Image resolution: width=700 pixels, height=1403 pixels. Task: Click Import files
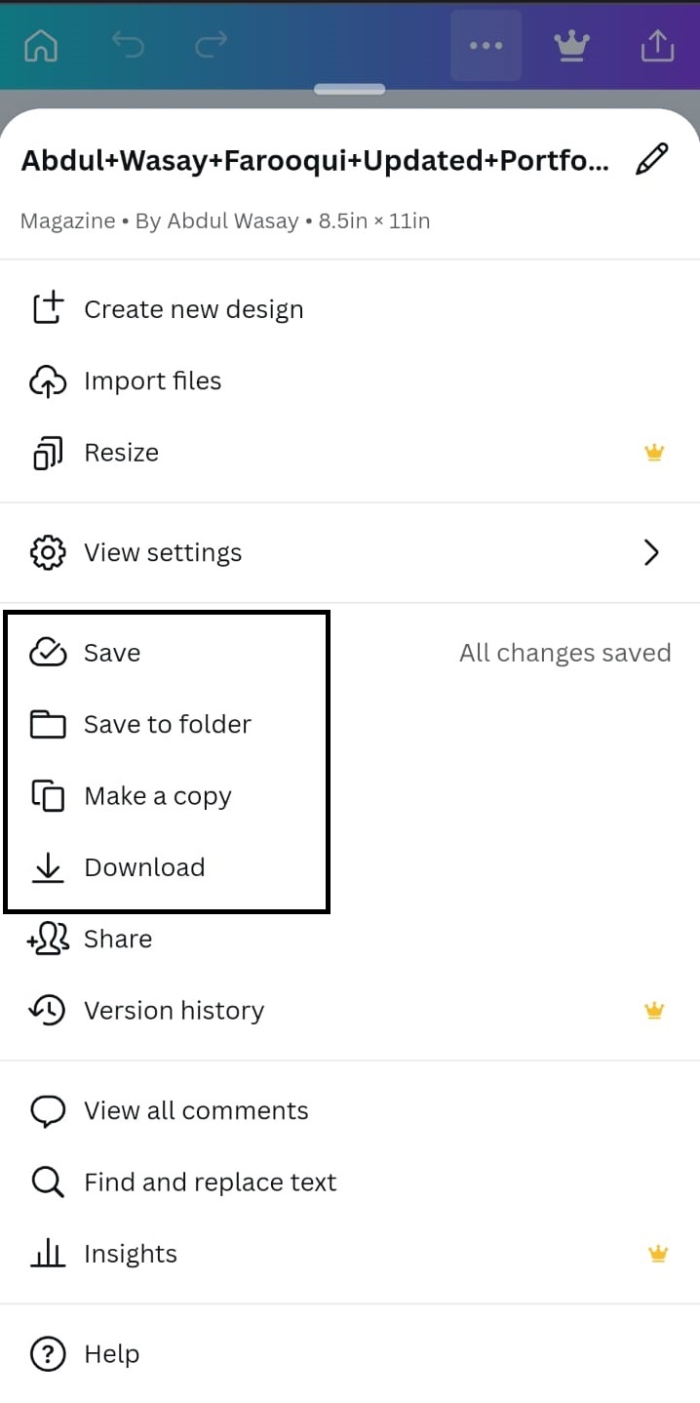pos(153,381)
